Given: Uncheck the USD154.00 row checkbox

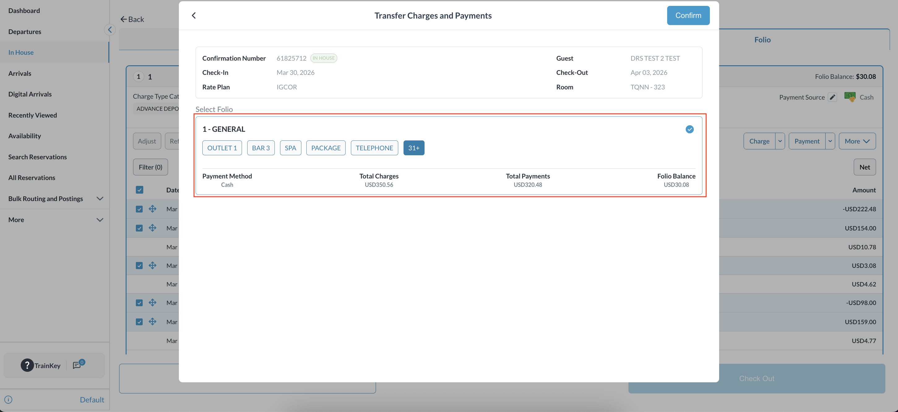Looking at the screenshot, I should click(140, 228).
